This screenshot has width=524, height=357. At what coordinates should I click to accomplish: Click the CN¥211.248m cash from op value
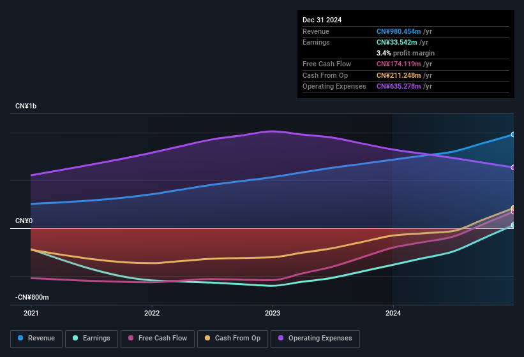(398, 75)
